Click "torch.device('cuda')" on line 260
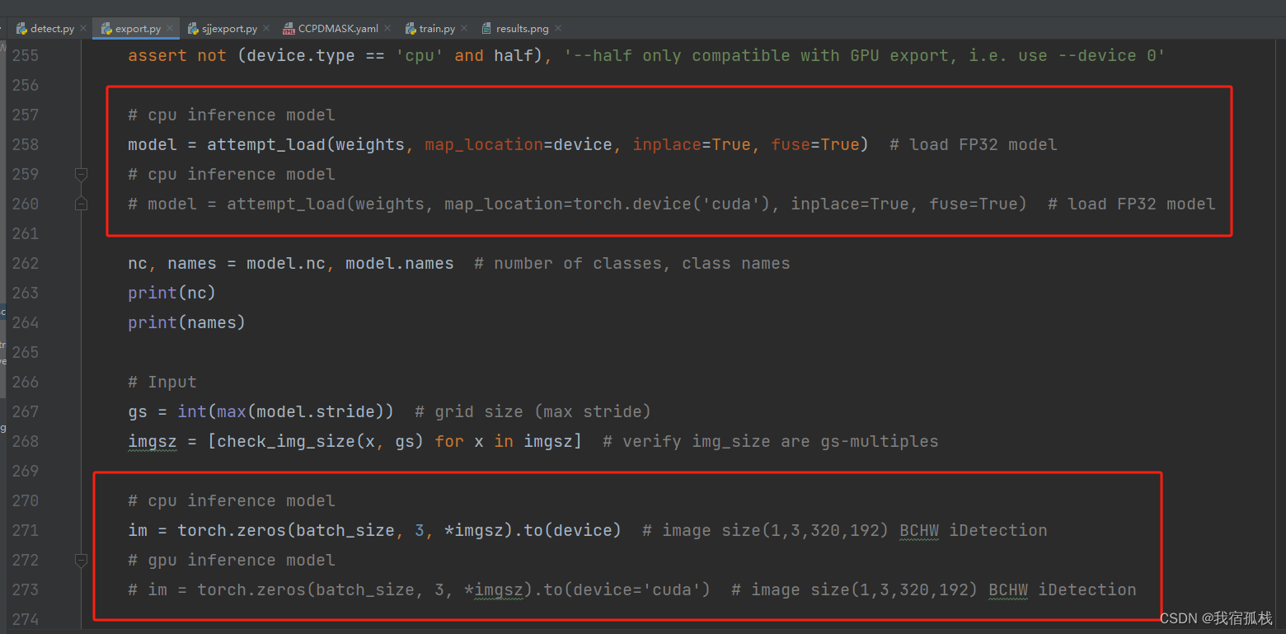The image size is (1286, 634). tap(673, 204)
